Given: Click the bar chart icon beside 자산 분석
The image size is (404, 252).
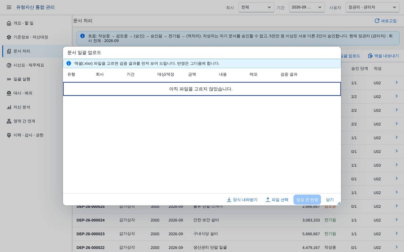Looking at the screenshot, I should coord(9,107).
